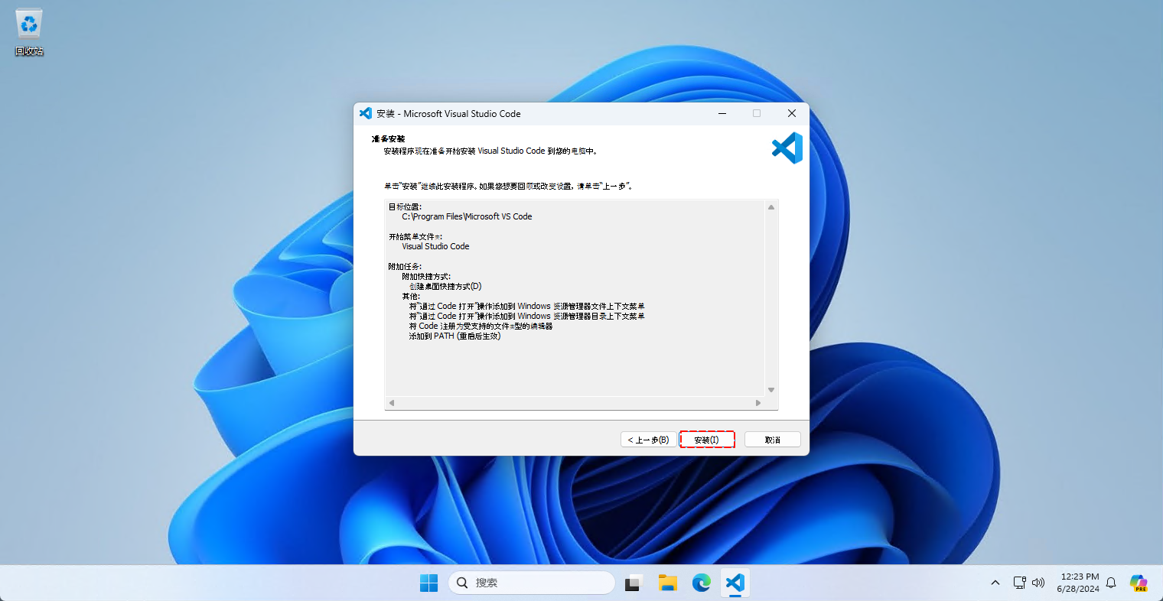Open Microsoft Edge from the taskbar

pyautogui.click(x=702, y=583)
